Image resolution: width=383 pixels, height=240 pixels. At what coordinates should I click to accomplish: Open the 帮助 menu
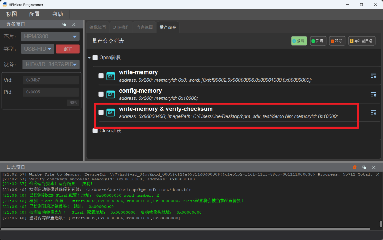coord(58,14)
